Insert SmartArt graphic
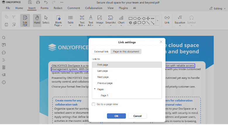This screenshot has height=125, width=228. point(110,21)
